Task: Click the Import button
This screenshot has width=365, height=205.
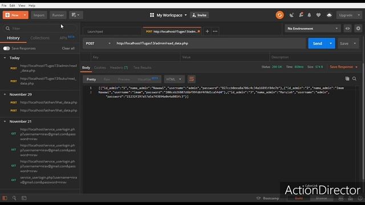Action: click(x=39, y=15)
